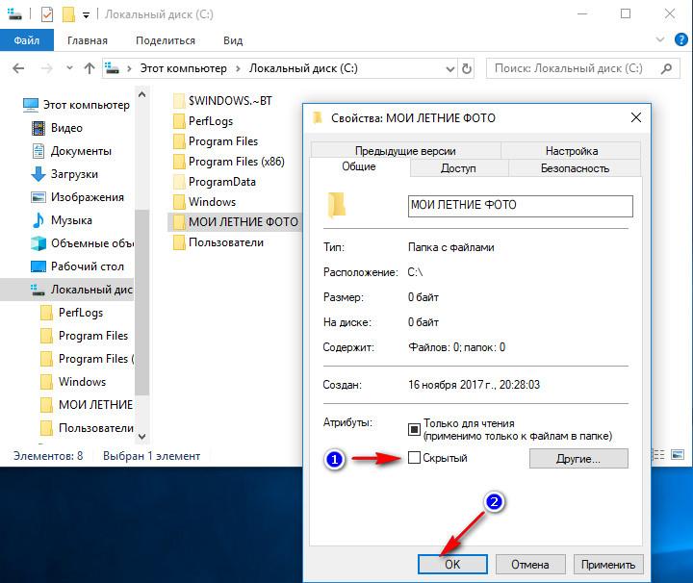Select МОИ ЛЕТНИЕ ФОТО folder in file list
Image resolution: width=693 pixels, height=583 pixels.
[x=236, y=221]
